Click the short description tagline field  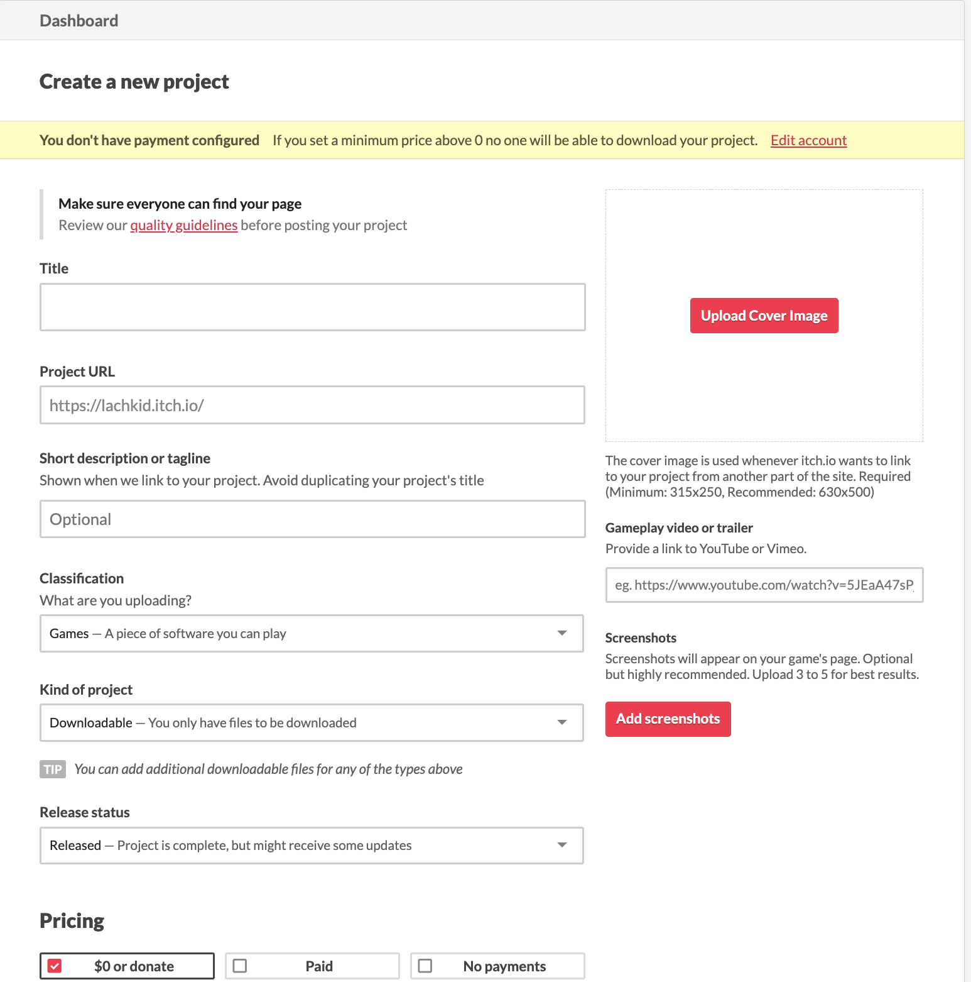[312, 519]
